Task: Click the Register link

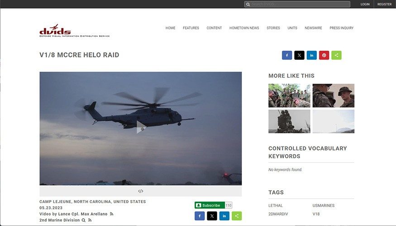Action: (x=384, y=4)
